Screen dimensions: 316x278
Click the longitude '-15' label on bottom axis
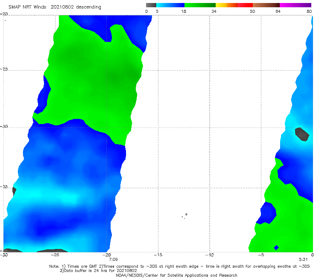(158, 255)
